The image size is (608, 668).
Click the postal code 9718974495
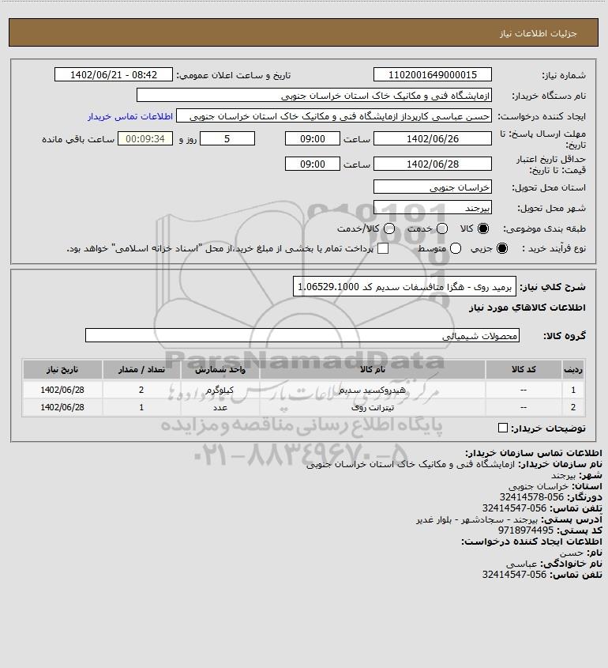[x=526, y=530]
